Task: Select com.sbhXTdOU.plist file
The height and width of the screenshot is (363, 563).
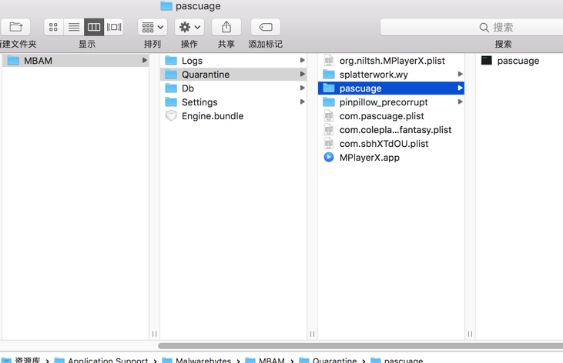Action: click(x=391, y=144)
